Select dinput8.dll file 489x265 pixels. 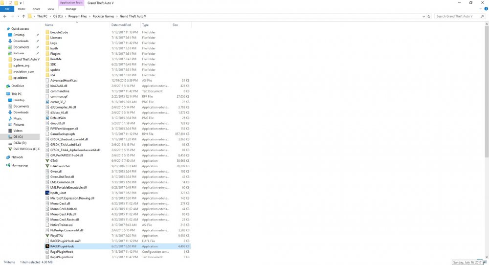click(x=57, y=123)
